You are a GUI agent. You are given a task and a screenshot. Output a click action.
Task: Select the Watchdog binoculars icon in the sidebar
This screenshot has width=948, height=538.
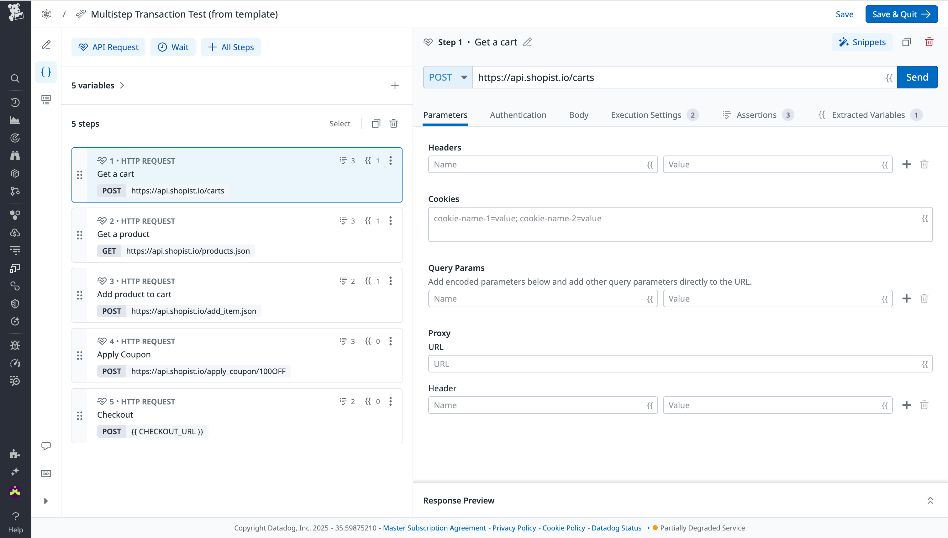click(x=15, y=155)
